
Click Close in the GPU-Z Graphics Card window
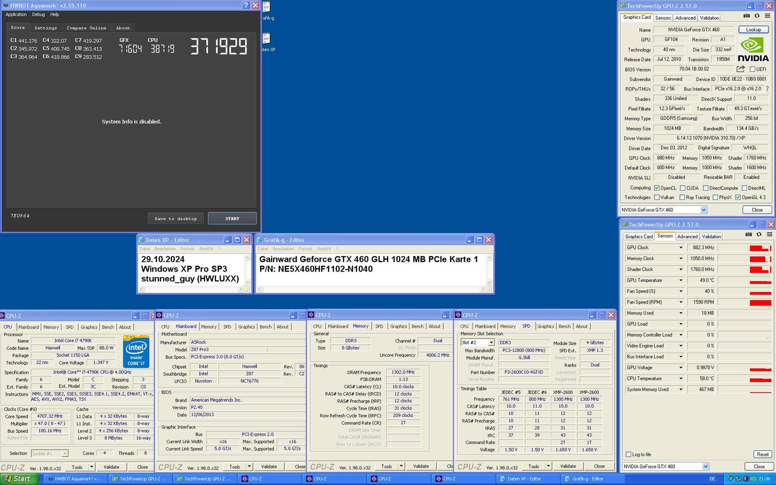[757, 210]
